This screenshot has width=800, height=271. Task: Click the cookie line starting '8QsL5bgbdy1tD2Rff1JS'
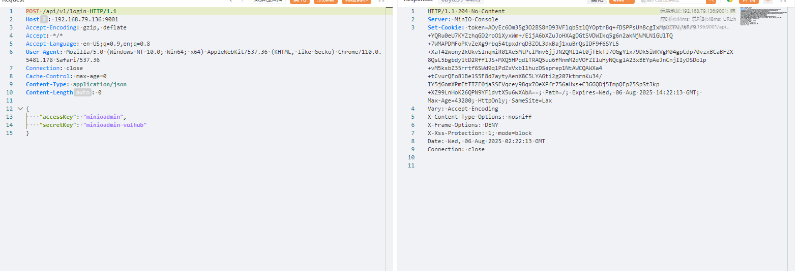(x=567, y=60)
